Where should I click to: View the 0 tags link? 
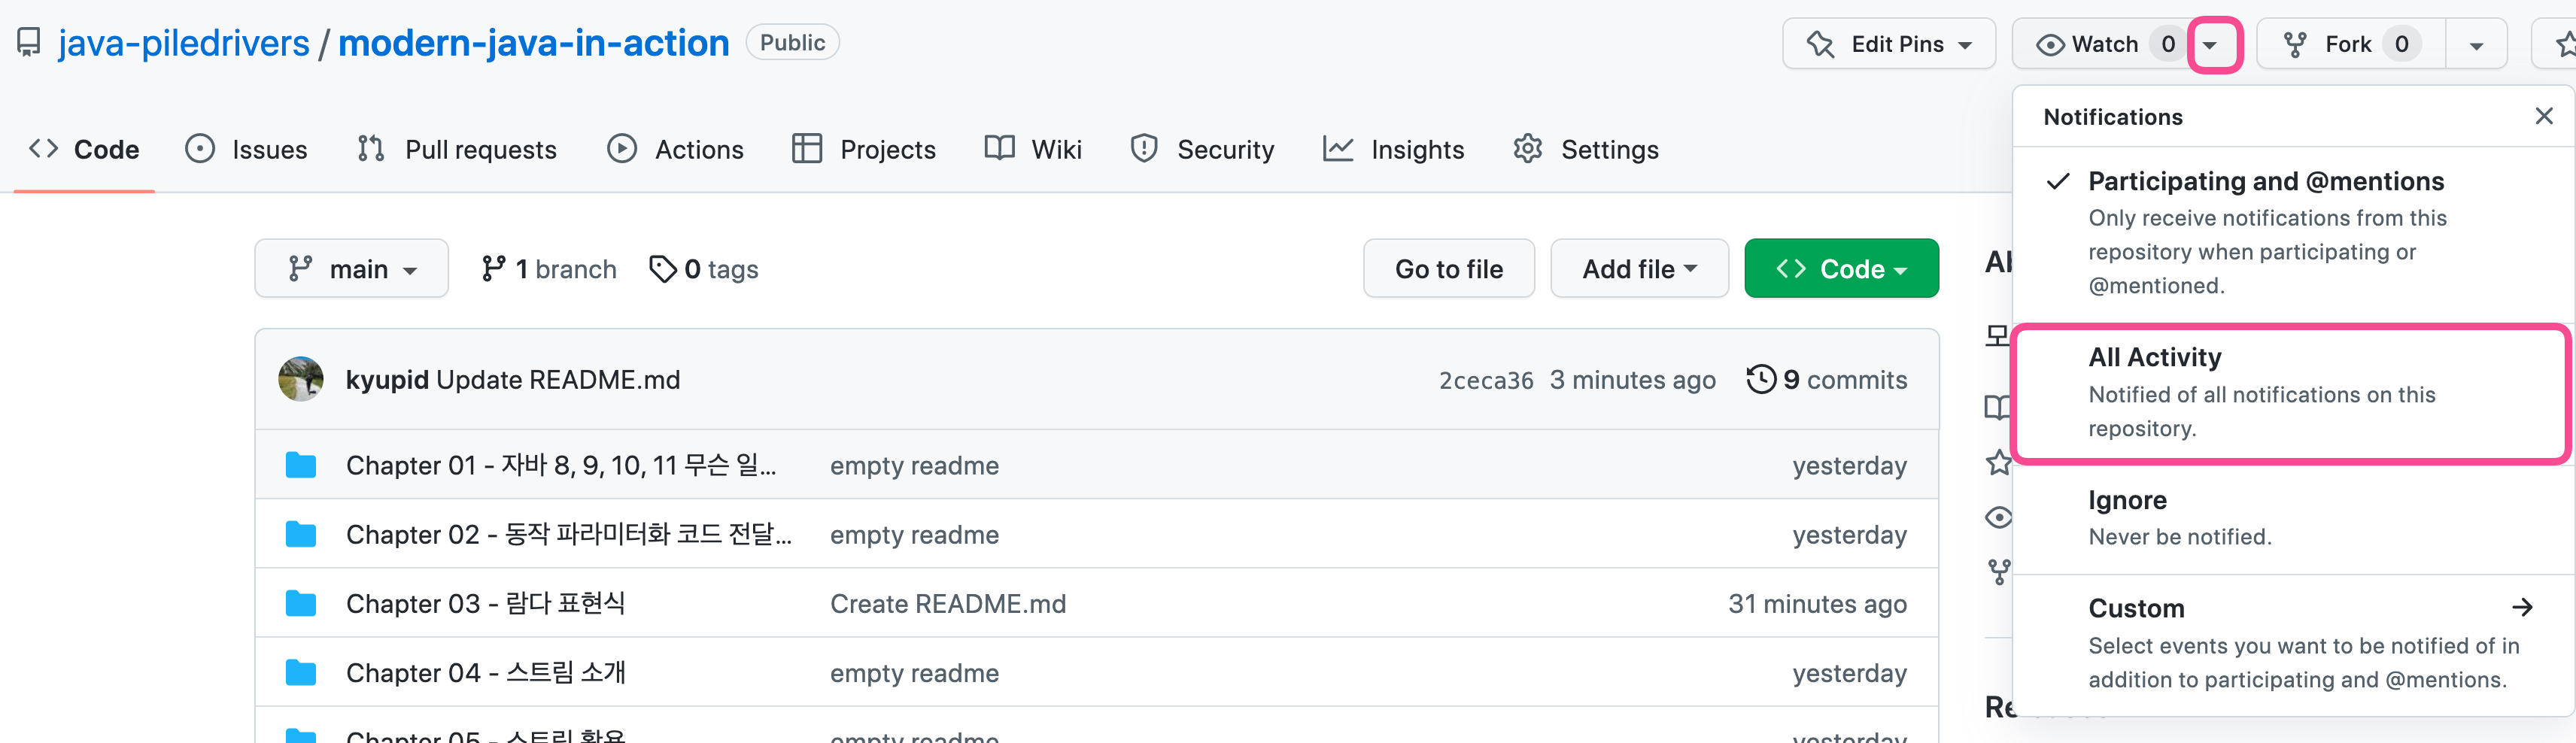click(x=704, y=269)
